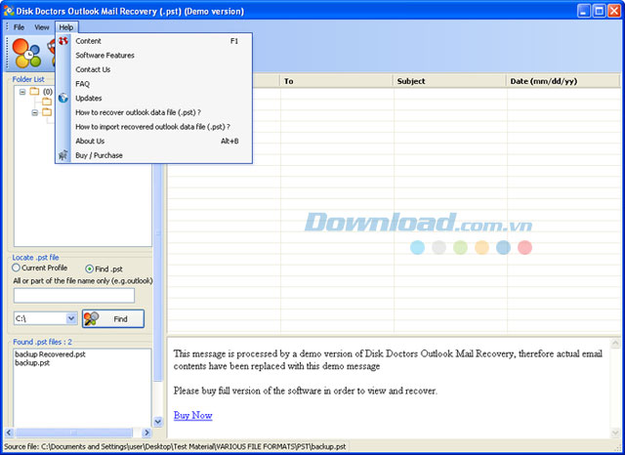Open the C:\ drive dropdown
This screenshot has width=625, height=455.
[x=70, y=318]
